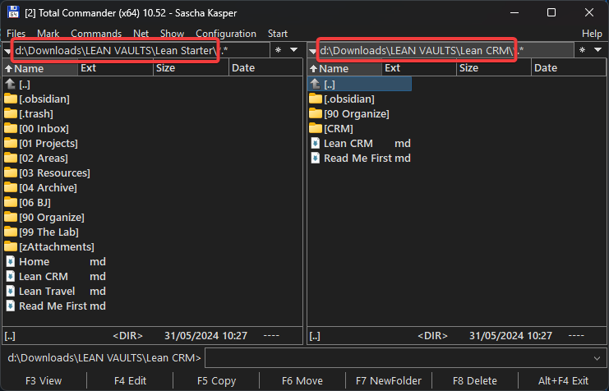Select 00 Inbox folder icon
Viewport: 609px width, 391px height.
pos(11,128)
